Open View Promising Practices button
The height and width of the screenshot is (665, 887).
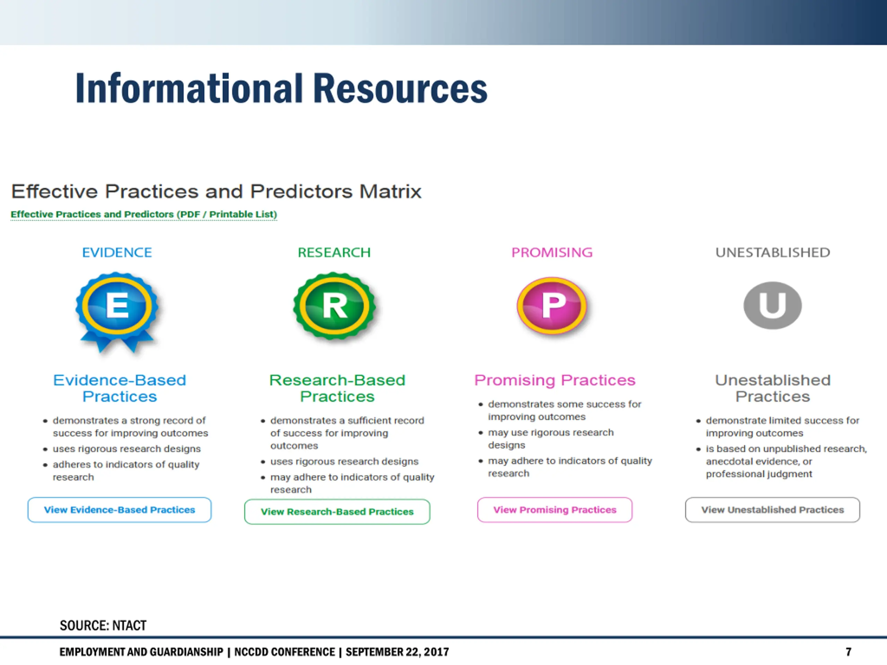pyautogui.click(x=555, y=510)
